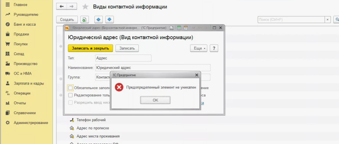The width and height of the screenshot is (339, 144).
Task: Move item down with blue arrow
Action: point(109,20)
